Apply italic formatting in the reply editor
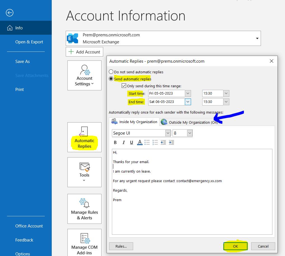 coord(124,142)
